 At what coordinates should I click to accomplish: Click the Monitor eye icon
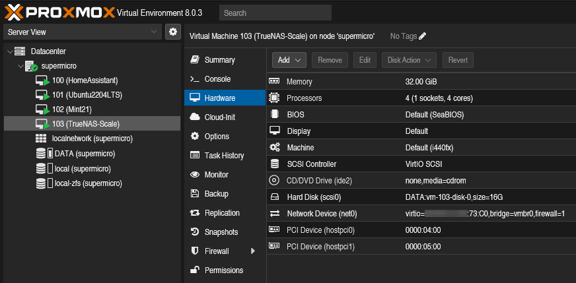pos(195,175)
